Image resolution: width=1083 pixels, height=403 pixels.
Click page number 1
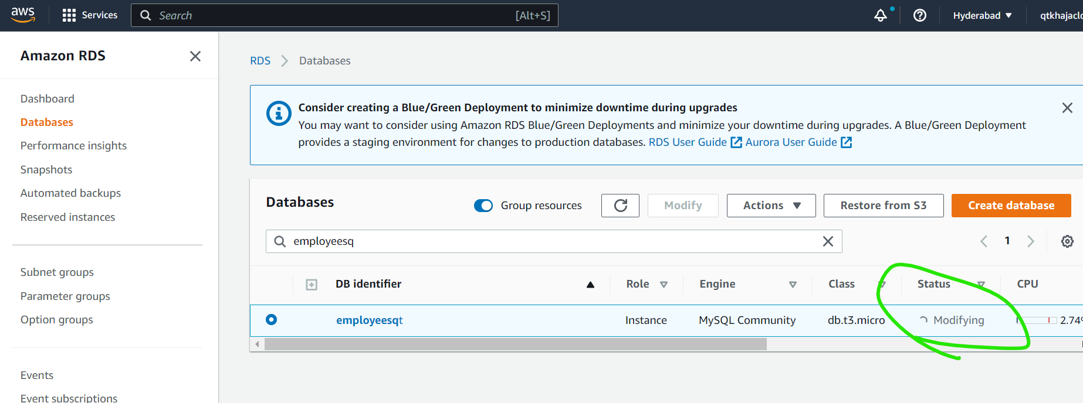tap(1007, 241)
